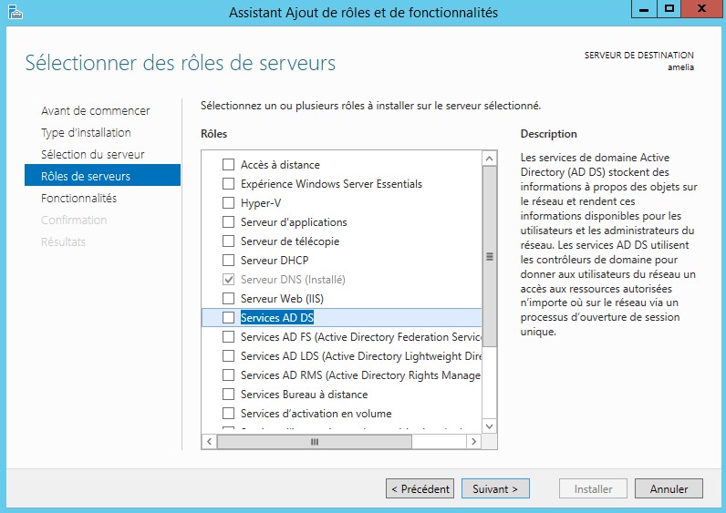Click the Suivant button

(495, 489)
